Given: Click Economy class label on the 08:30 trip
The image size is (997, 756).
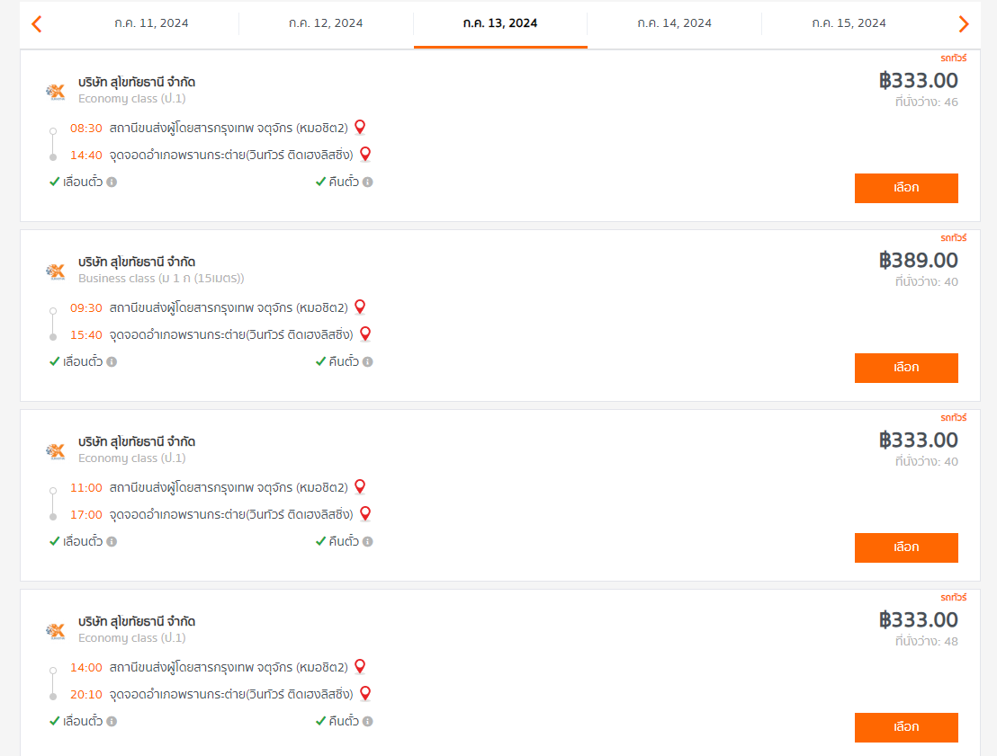Looking at the screenshot, I should coord(131,99).
